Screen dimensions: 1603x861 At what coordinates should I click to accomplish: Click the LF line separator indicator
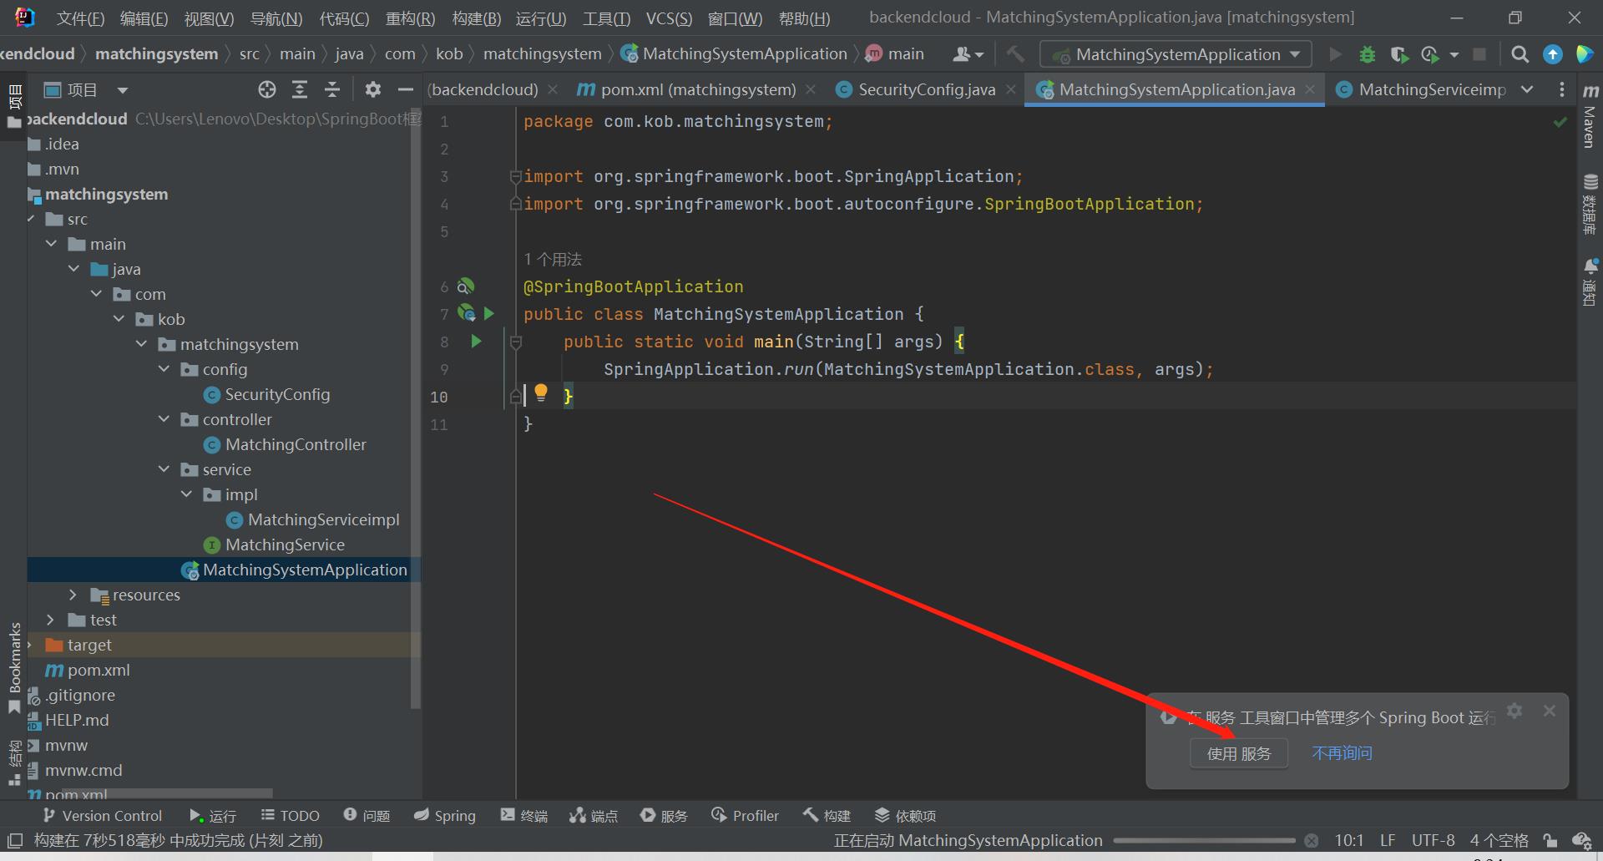[1388, 840]
